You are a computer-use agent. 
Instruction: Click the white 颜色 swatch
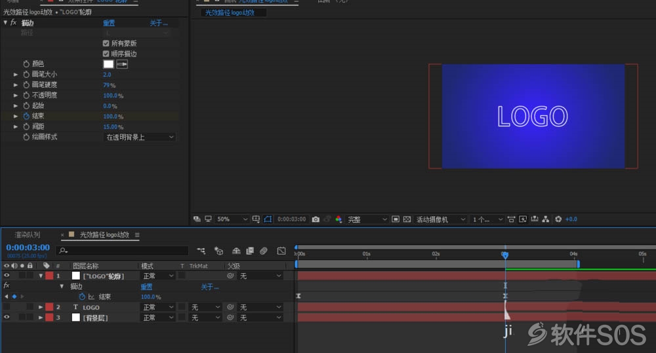(x=108, y=64)
